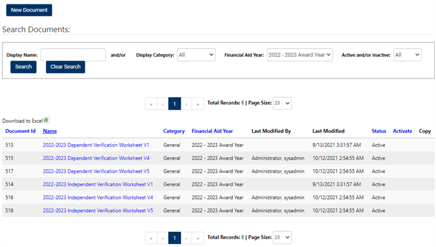
Task: Open Independent Verification Worksheet V5 link
Action: 98,211
